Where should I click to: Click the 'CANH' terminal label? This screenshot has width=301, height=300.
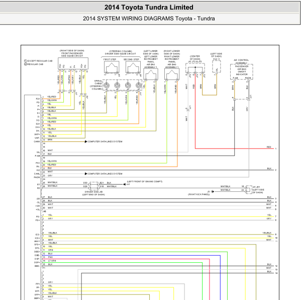point(37,141)
